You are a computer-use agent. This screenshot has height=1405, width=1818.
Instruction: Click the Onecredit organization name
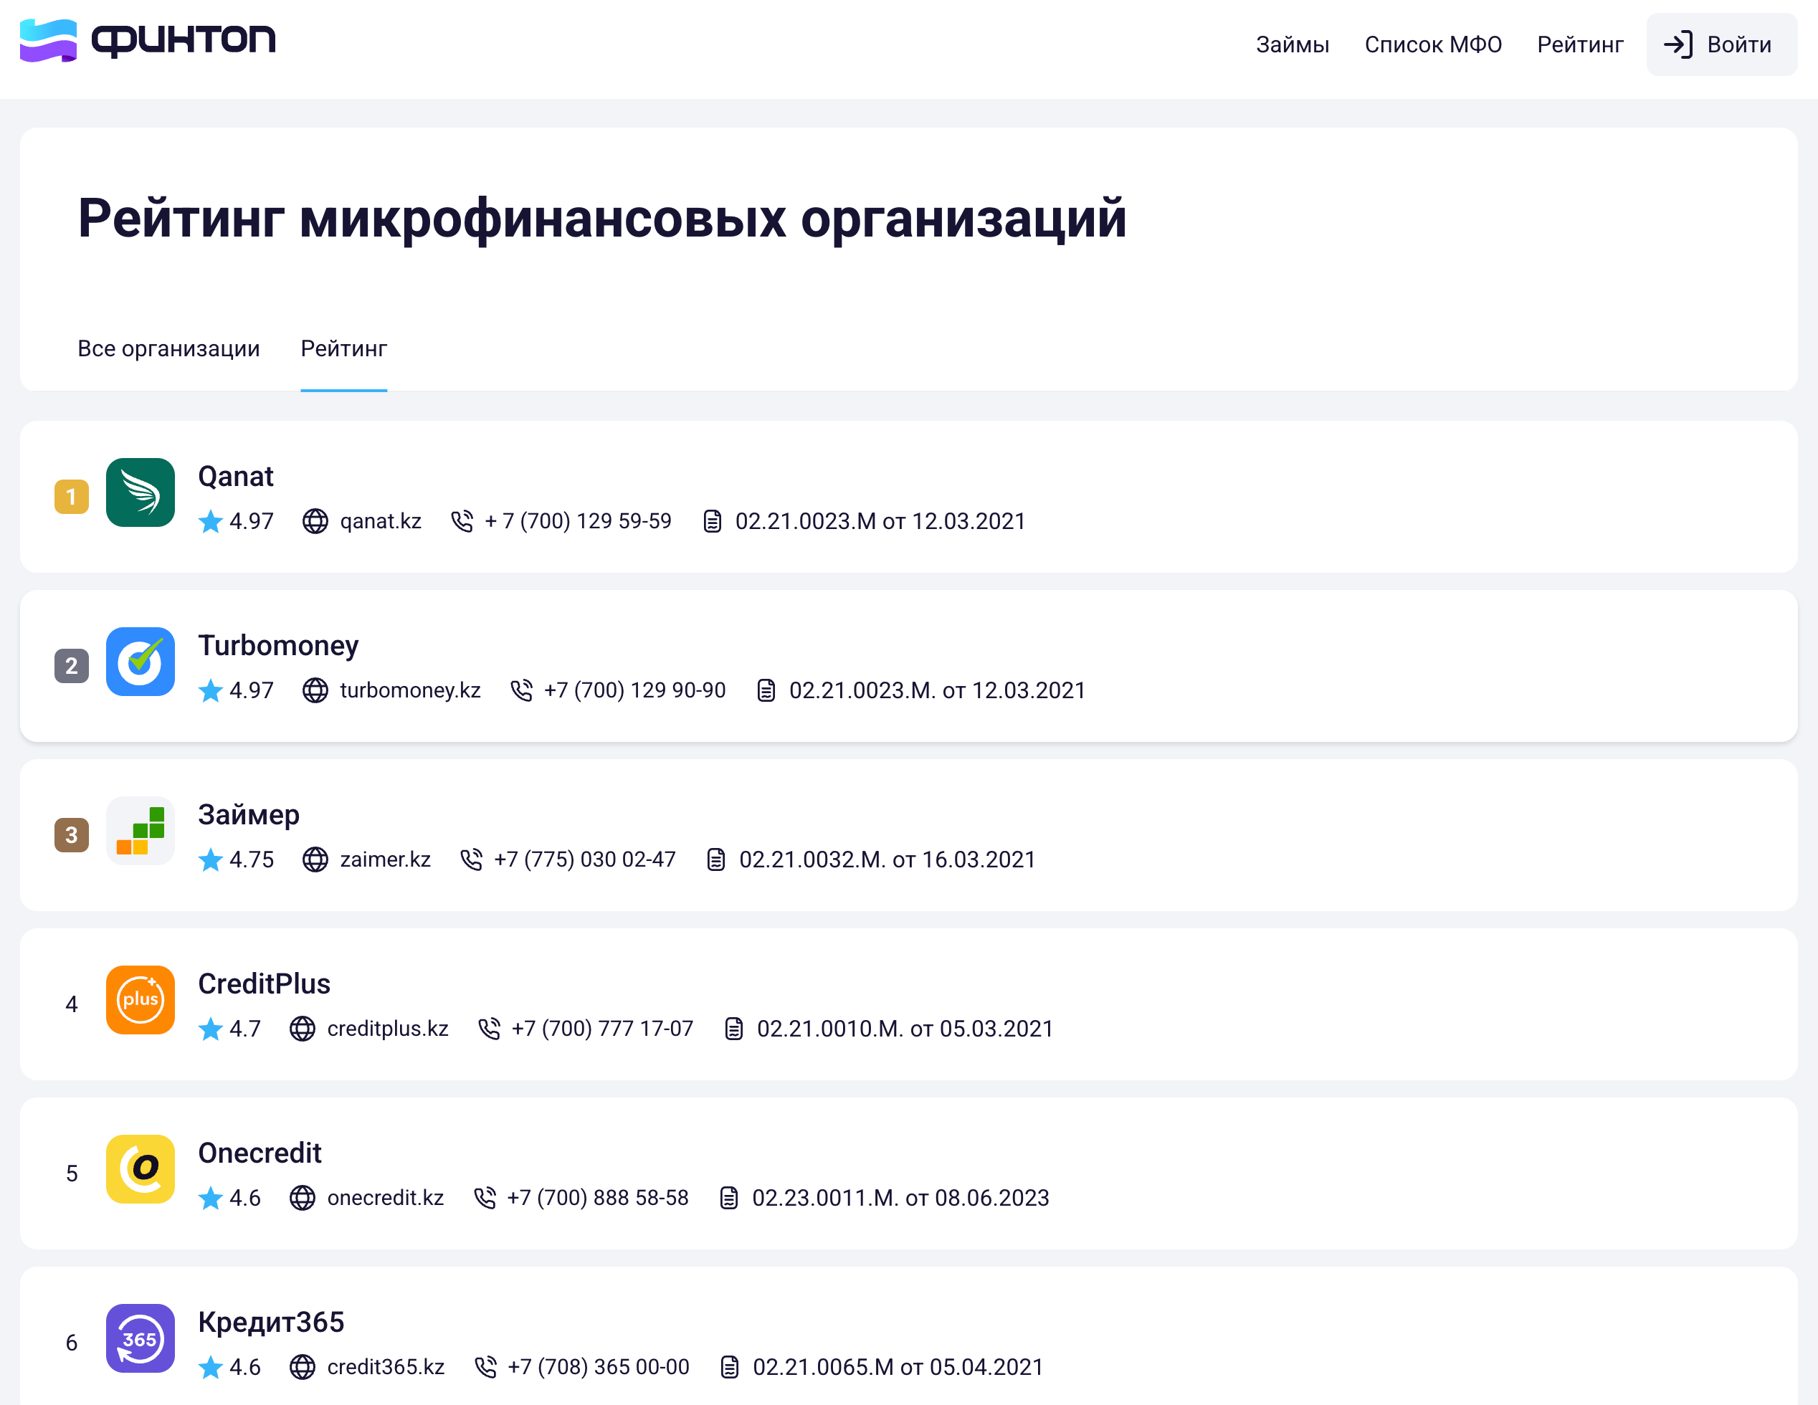260,1153
